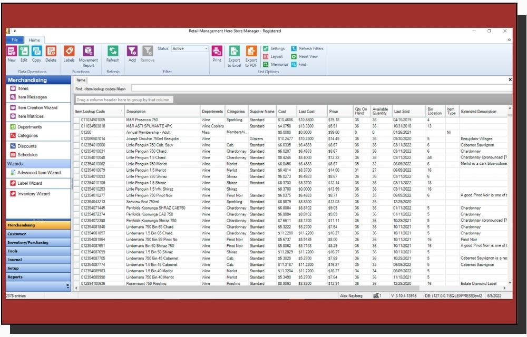
Task: Click Refresh Filters
Action: click(307, 48)
